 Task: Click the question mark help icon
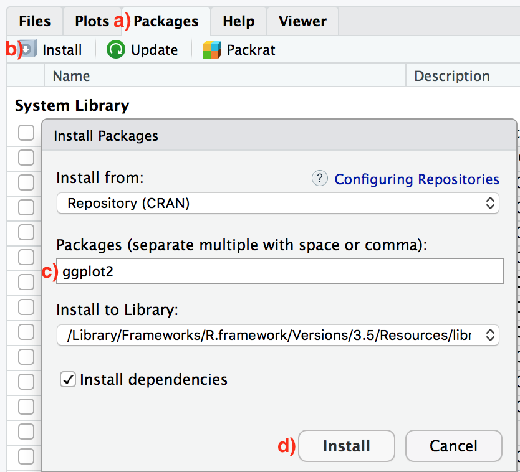click(x=319, y=179)
